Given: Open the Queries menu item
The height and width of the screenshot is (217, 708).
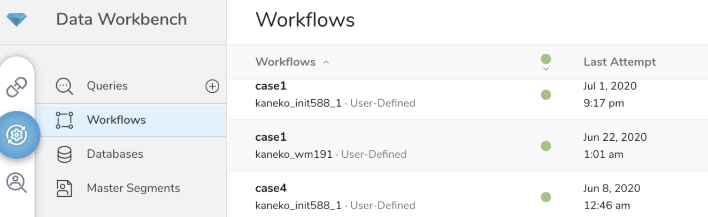Looking at the screenshot, I should click(107, 86).
